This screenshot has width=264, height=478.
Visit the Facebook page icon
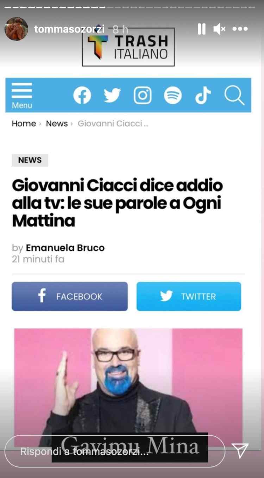82,95
